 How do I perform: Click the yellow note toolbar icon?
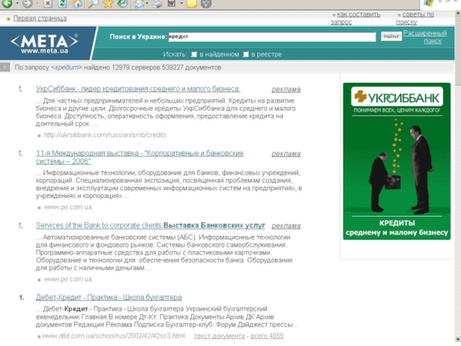click(191, 3)
